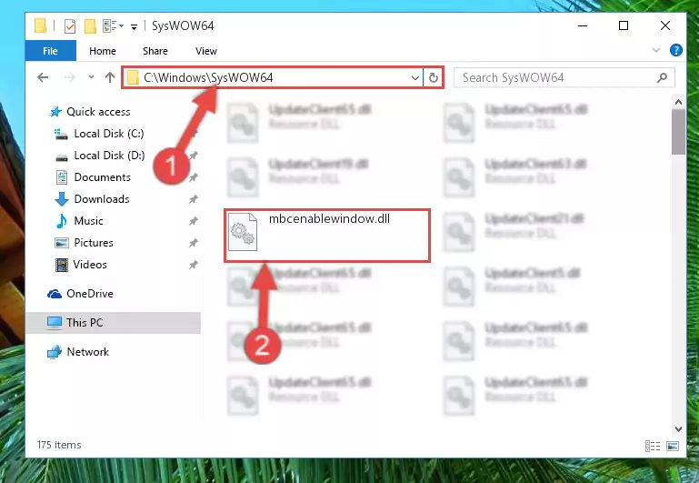Expand the address bar history dropdown
Image resolution: width=699 pixels, height=483 pixels.
(415, 77)
